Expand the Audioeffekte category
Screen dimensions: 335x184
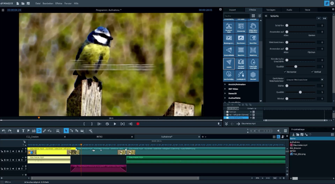click(225, 98)
